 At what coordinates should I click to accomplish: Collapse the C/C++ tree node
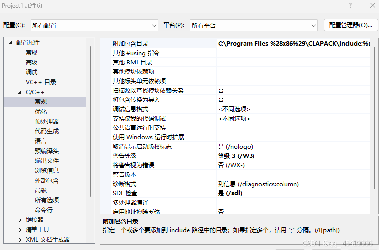[20, 92]
